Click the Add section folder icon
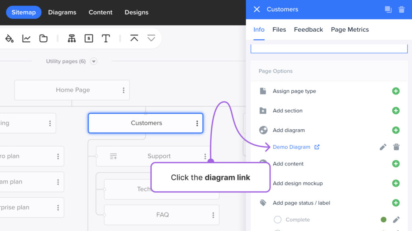This screenshot has height=231, width=412. point(263,110)
